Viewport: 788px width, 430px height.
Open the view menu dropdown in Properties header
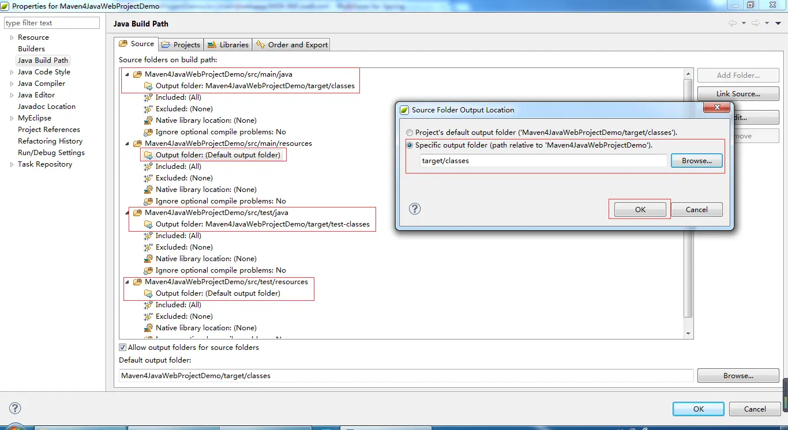778,23
